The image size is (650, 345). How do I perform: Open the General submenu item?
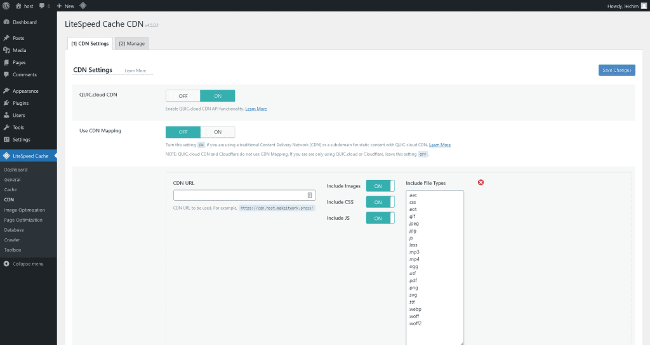(13, 180)
